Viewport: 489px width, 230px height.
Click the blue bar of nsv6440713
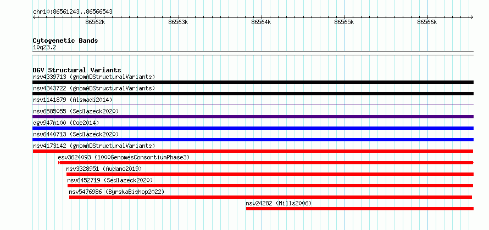(x=253, y=140)
